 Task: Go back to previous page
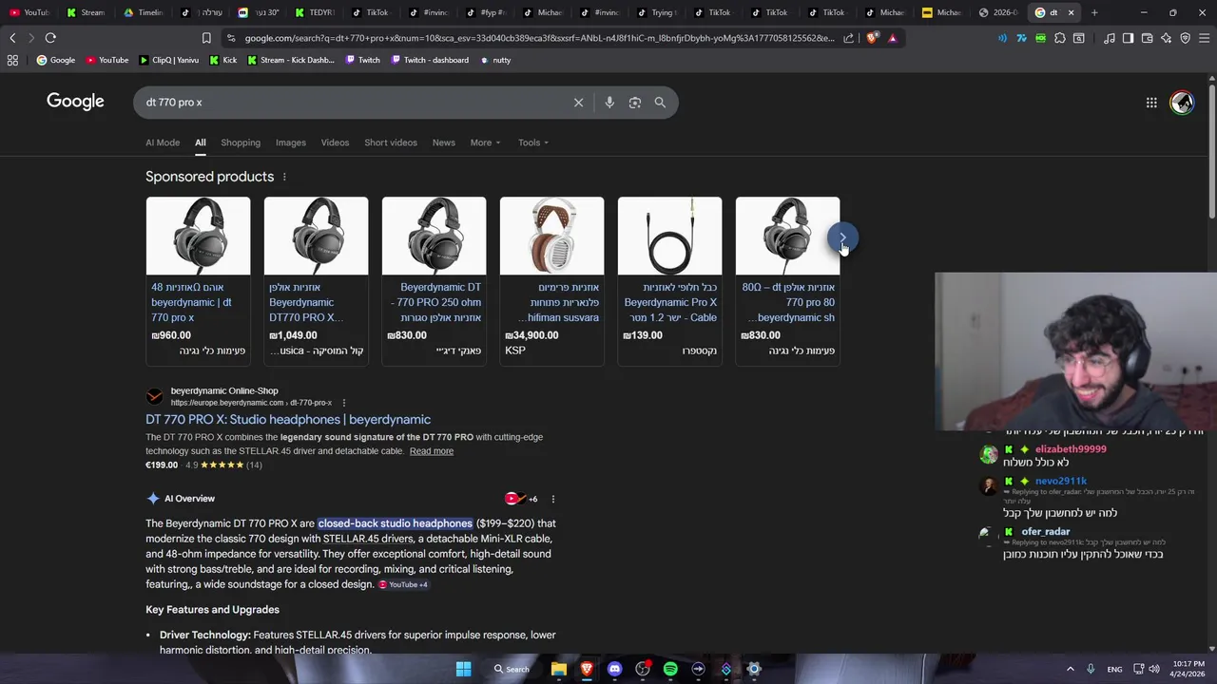tap(12, 38)
